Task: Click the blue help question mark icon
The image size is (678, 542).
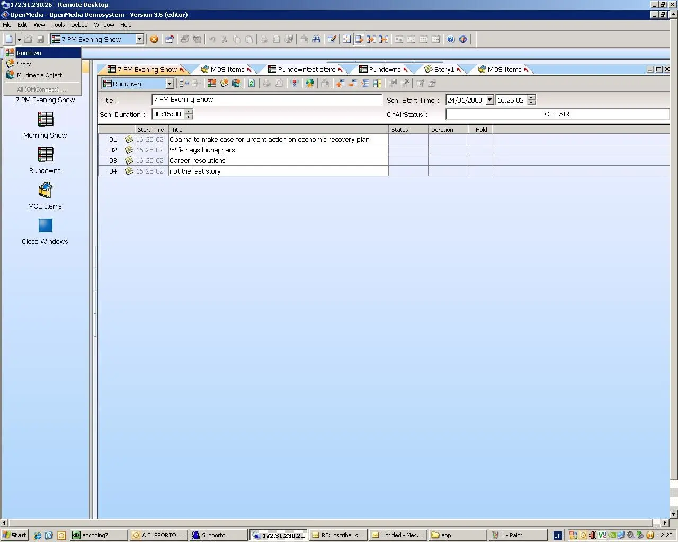Action: [450, 39]
